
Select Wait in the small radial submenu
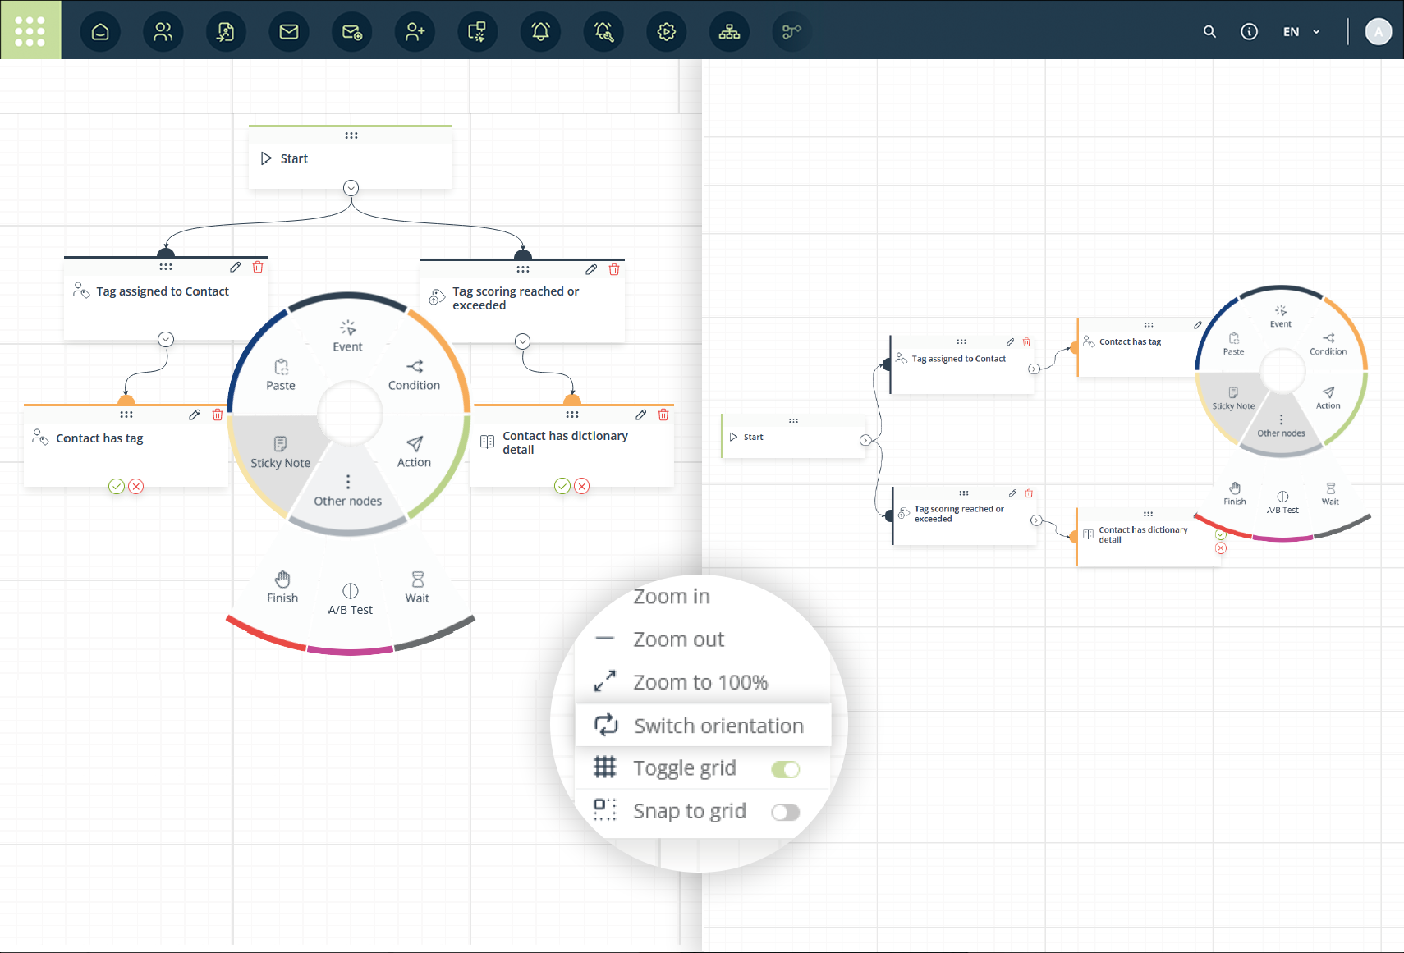point(1330,494)
